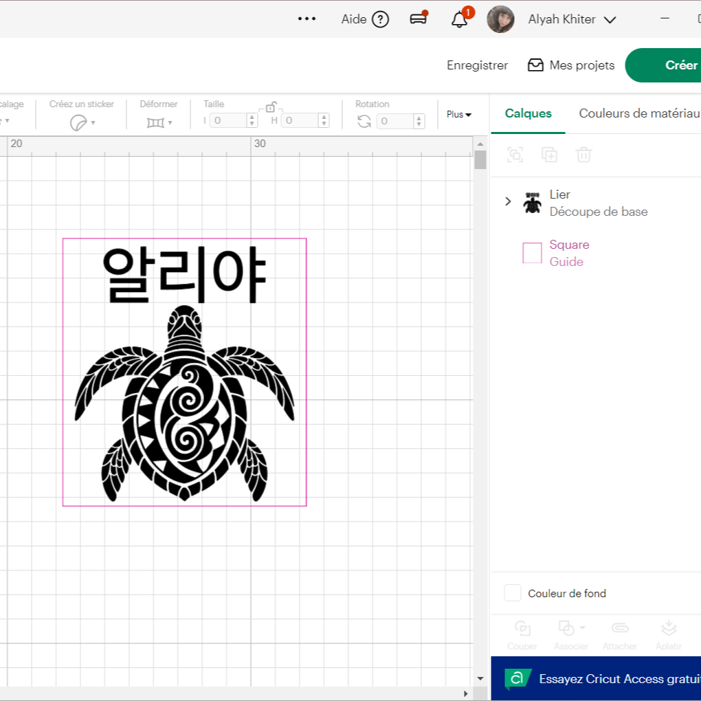Click the Couleur de fond swatch box
This screenshot has height=701, width=701.
point(513,593)
